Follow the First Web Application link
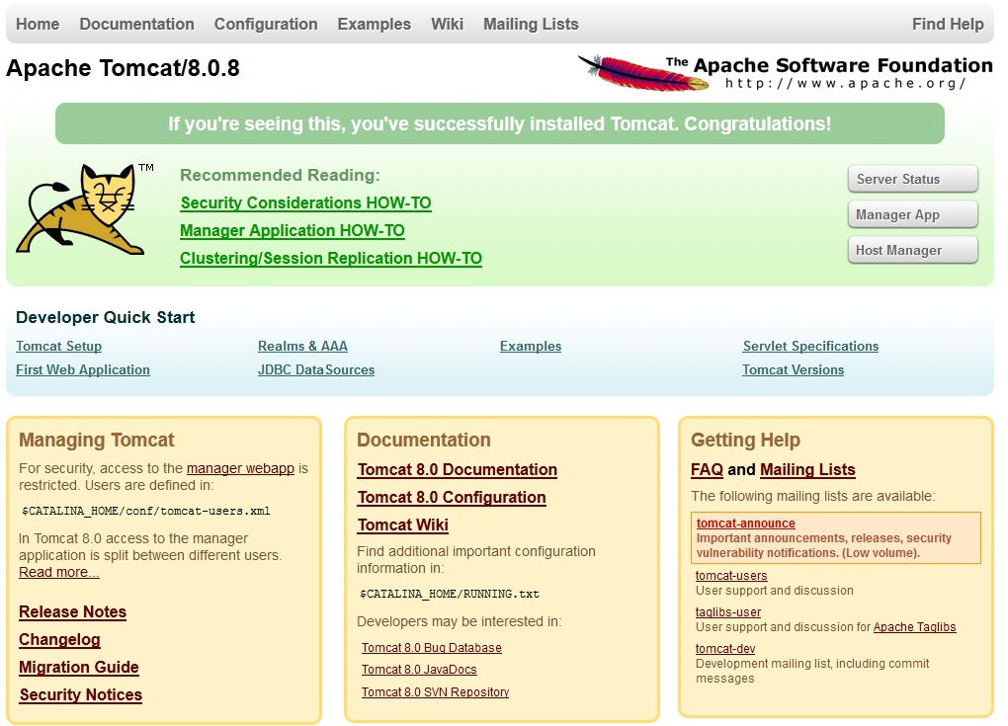The width and height of the screenshot is (1008, 726). [83, 370]
